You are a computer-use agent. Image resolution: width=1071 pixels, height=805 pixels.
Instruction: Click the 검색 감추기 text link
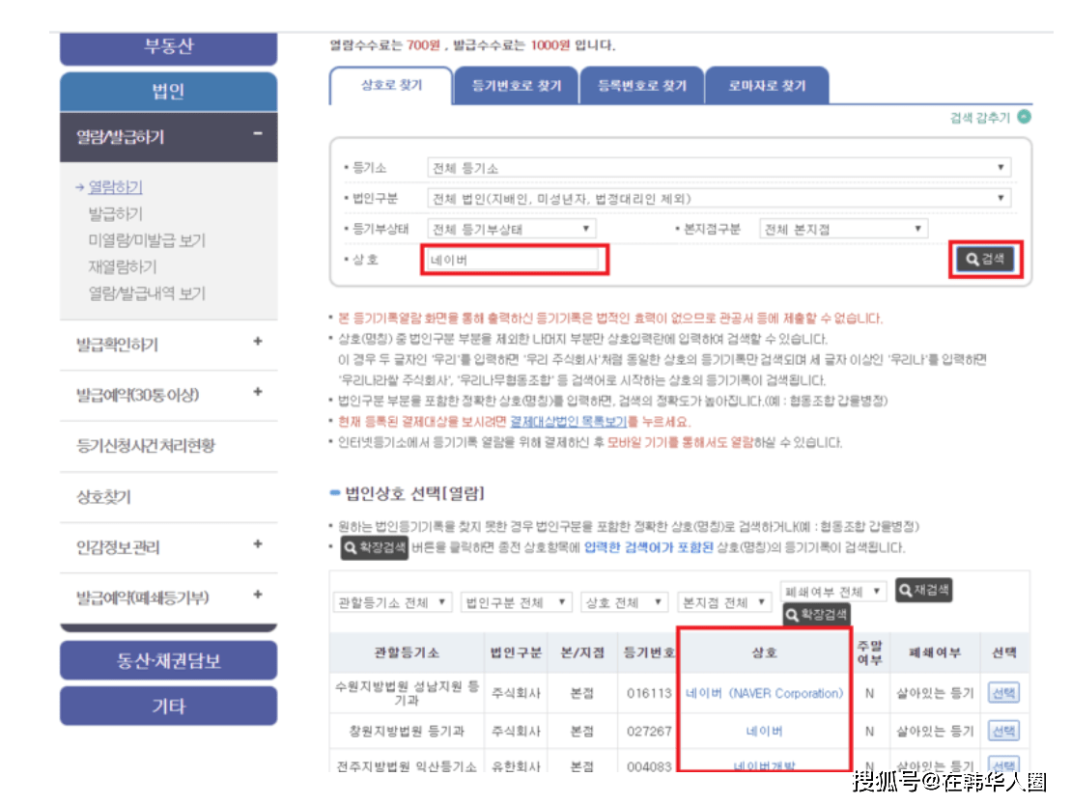979,118
